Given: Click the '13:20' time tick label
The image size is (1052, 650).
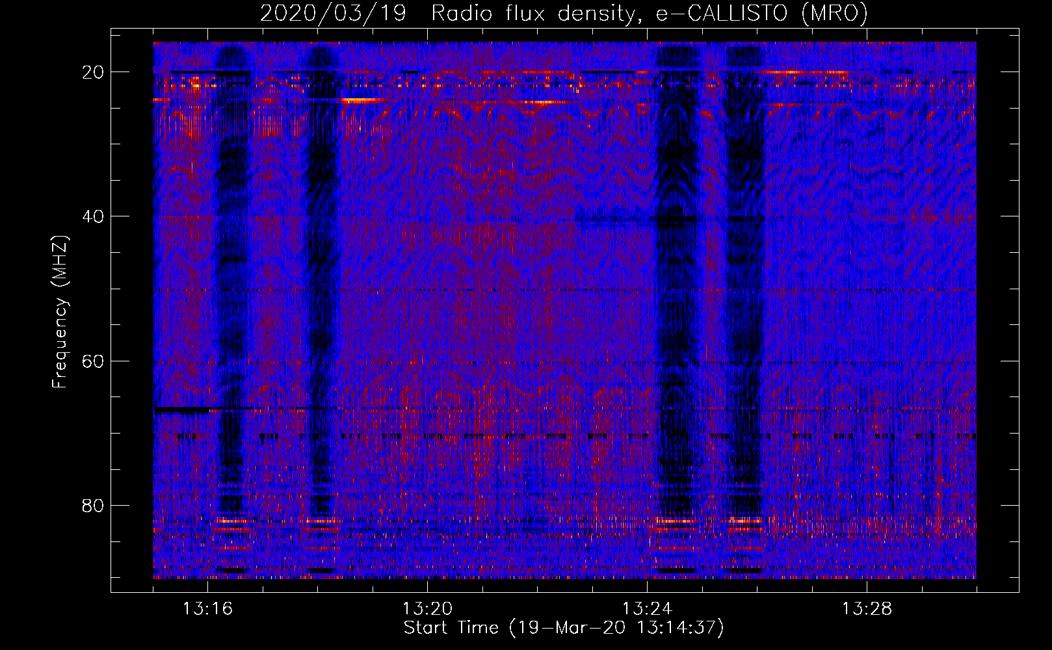Looking at the screenshot, I should click(427, 609).
